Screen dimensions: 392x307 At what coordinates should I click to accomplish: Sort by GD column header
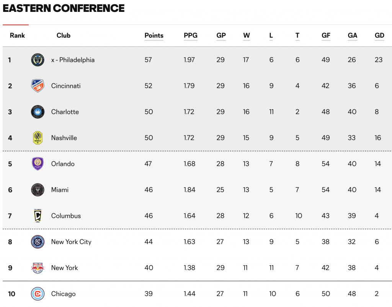[x=379, y=36]
